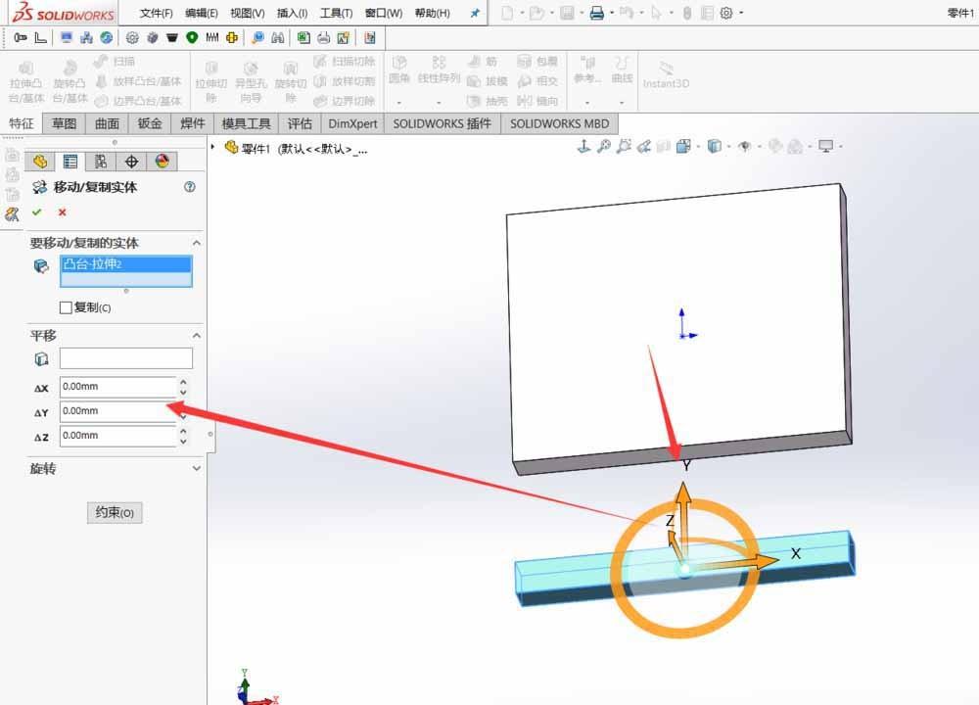
Task: Switch to the 钣金 ribbon tab
Action: [x=152, y=123]
